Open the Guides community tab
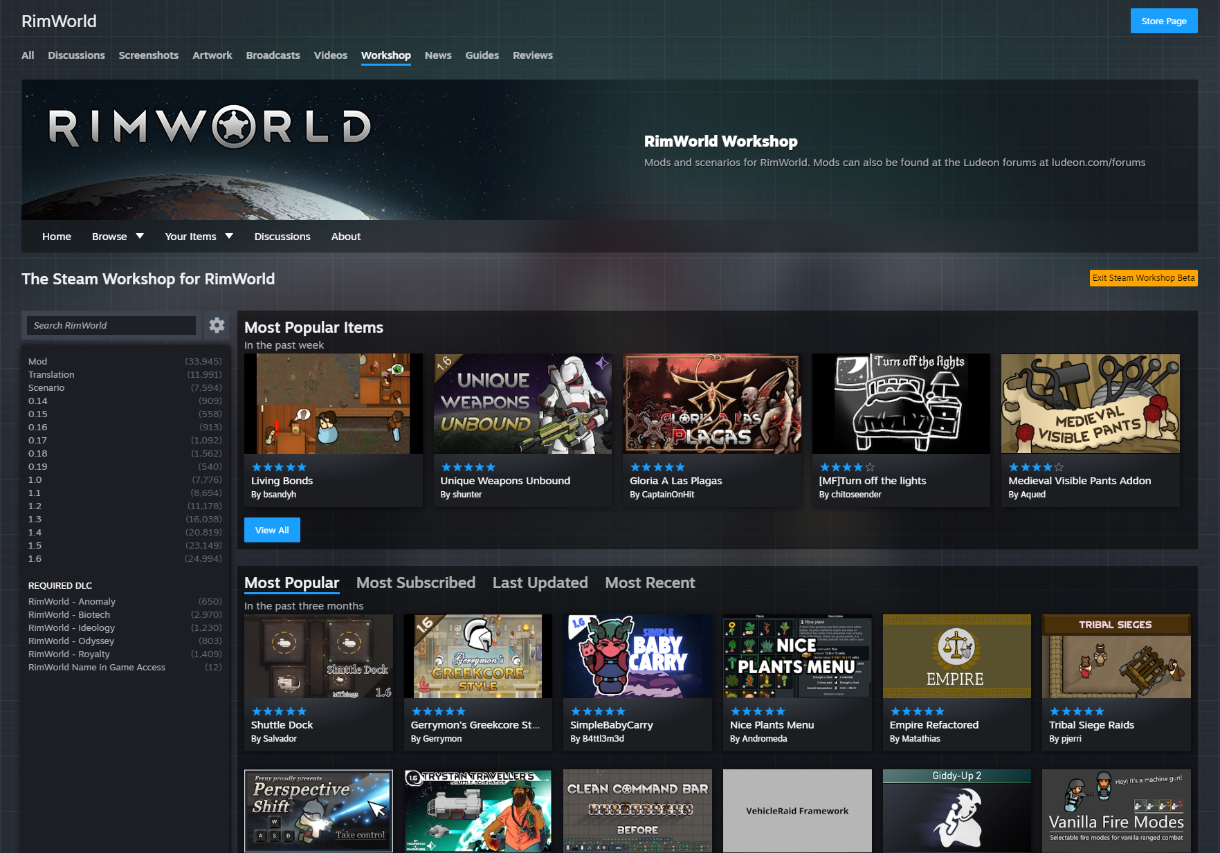1220x853 pixels. coord(482,55)
